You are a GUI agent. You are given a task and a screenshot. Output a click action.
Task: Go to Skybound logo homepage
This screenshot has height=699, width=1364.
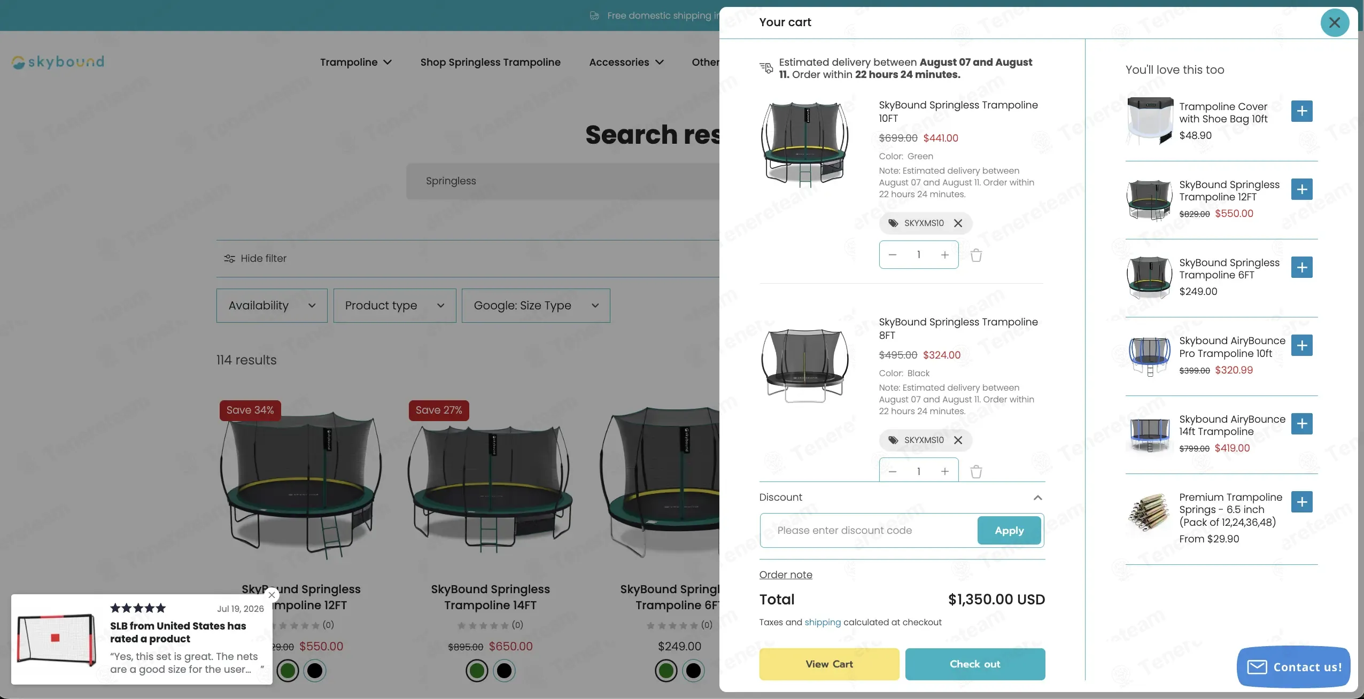58,63
